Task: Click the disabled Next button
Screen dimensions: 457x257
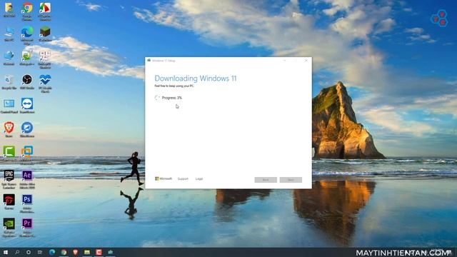Action: tap(291, 180)
